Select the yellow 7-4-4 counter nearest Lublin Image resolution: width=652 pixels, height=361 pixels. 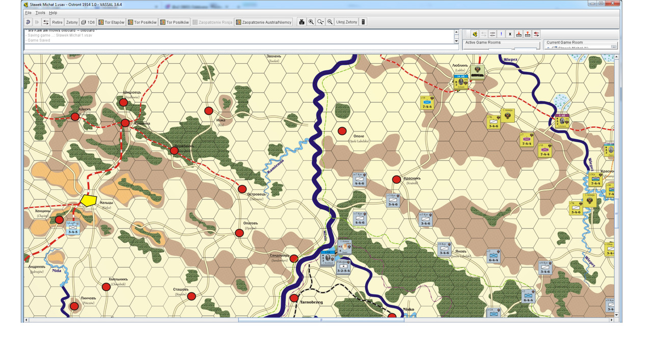coord(427,103)
